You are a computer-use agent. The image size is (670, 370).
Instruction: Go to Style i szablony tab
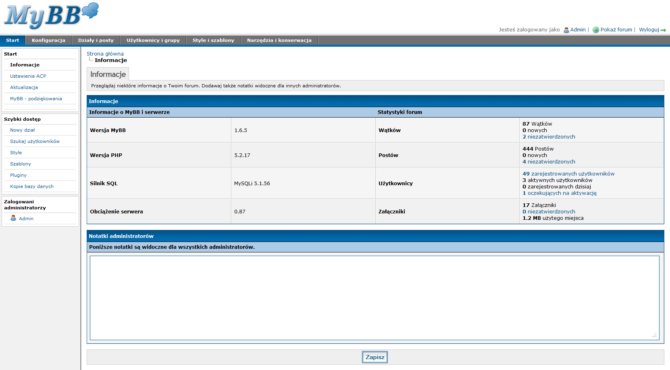(213, 40)
